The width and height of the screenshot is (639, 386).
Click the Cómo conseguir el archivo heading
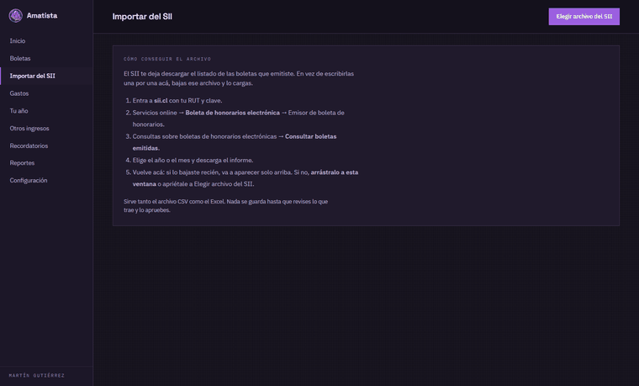point(167,59)
